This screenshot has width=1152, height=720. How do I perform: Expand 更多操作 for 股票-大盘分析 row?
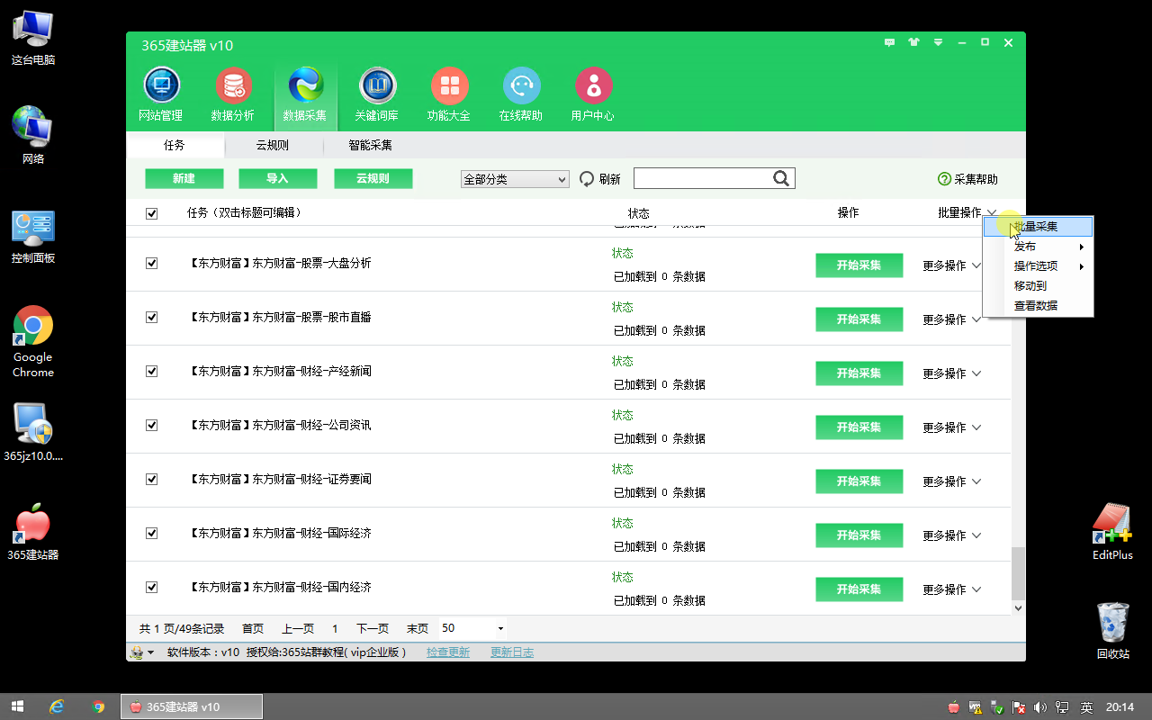click(x=951, y=265)
